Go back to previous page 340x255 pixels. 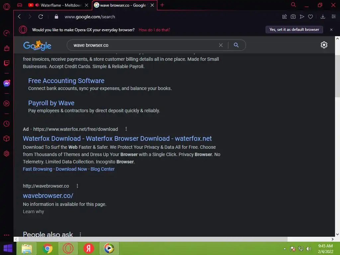pyautogui.click(x=19, y=17)
